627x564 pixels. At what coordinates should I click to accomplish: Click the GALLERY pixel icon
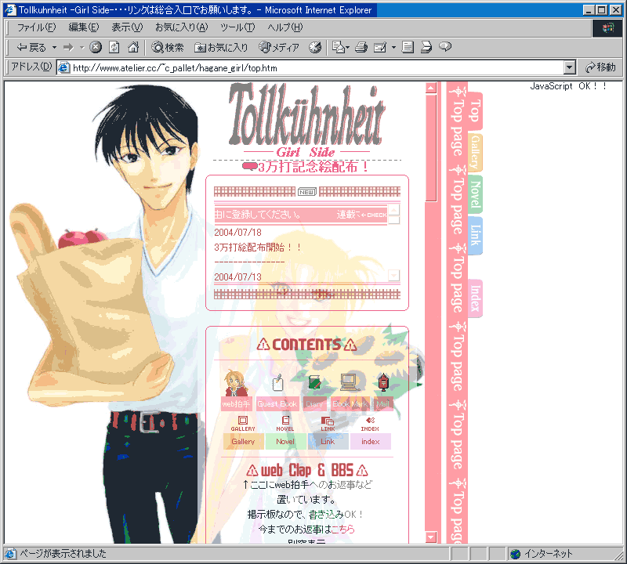coord(243,423)
